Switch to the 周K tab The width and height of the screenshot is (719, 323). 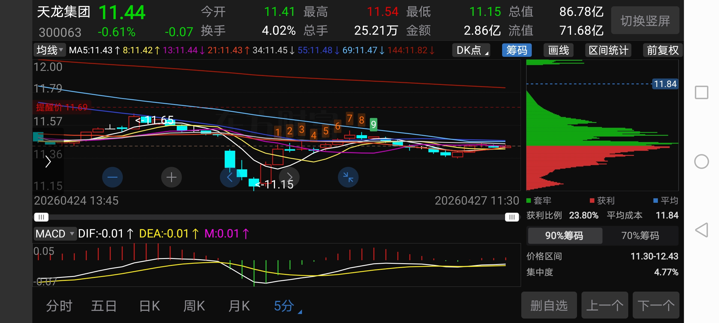click(194, 306)
